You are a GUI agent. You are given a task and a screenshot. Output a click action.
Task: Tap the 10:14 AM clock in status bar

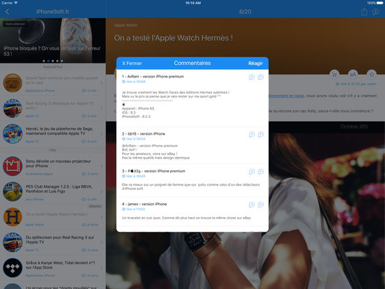point(193,3)
